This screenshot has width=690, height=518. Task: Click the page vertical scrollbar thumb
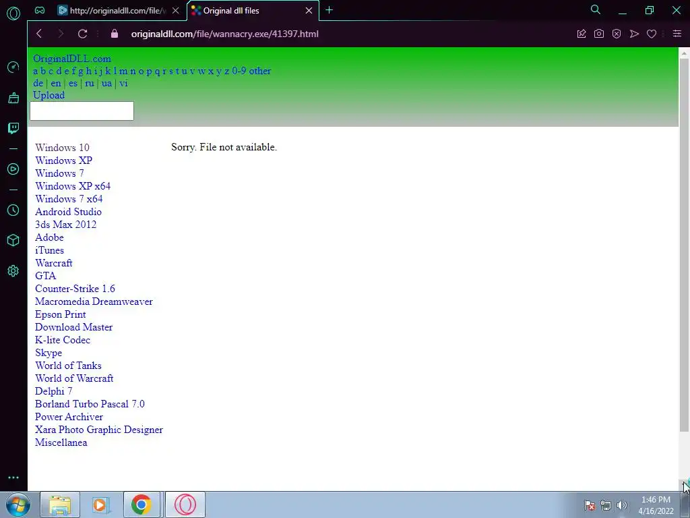click(685, 245)
